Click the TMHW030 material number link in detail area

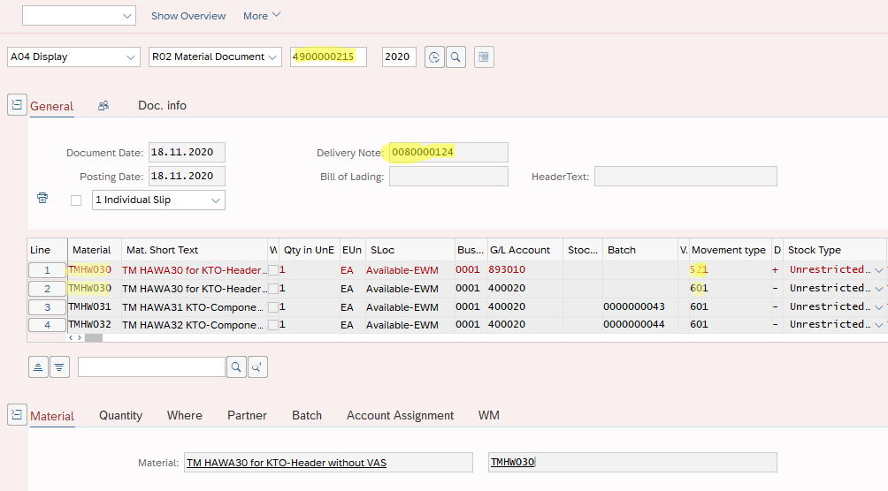512,462
